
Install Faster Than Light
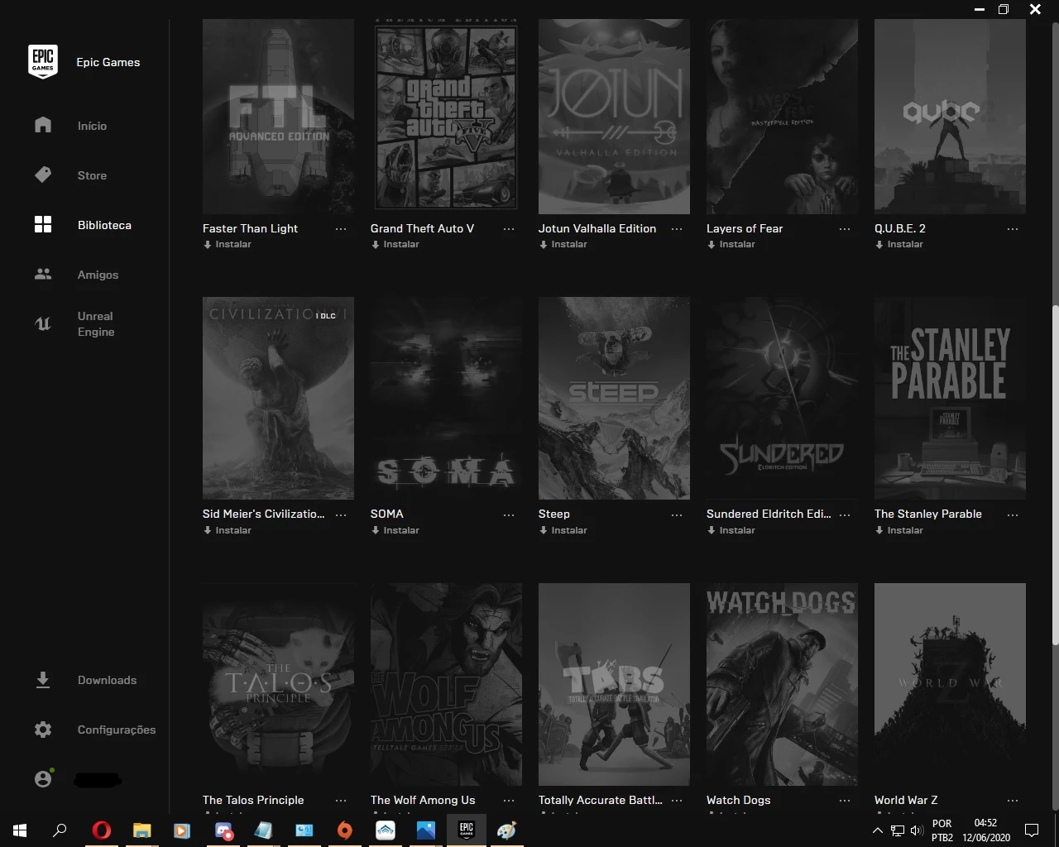pyautogui.click(x=228, y=244)
